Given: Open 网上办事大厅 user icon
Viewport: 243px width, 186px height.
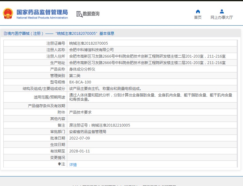Looking at the screenshot, I should [x=222, y=11].
